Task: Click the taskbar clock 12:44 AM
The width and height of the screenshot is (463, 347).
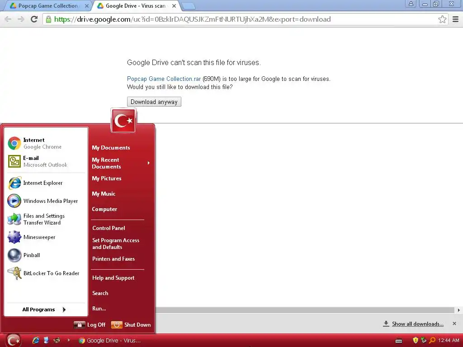Action: coord(449,341)
